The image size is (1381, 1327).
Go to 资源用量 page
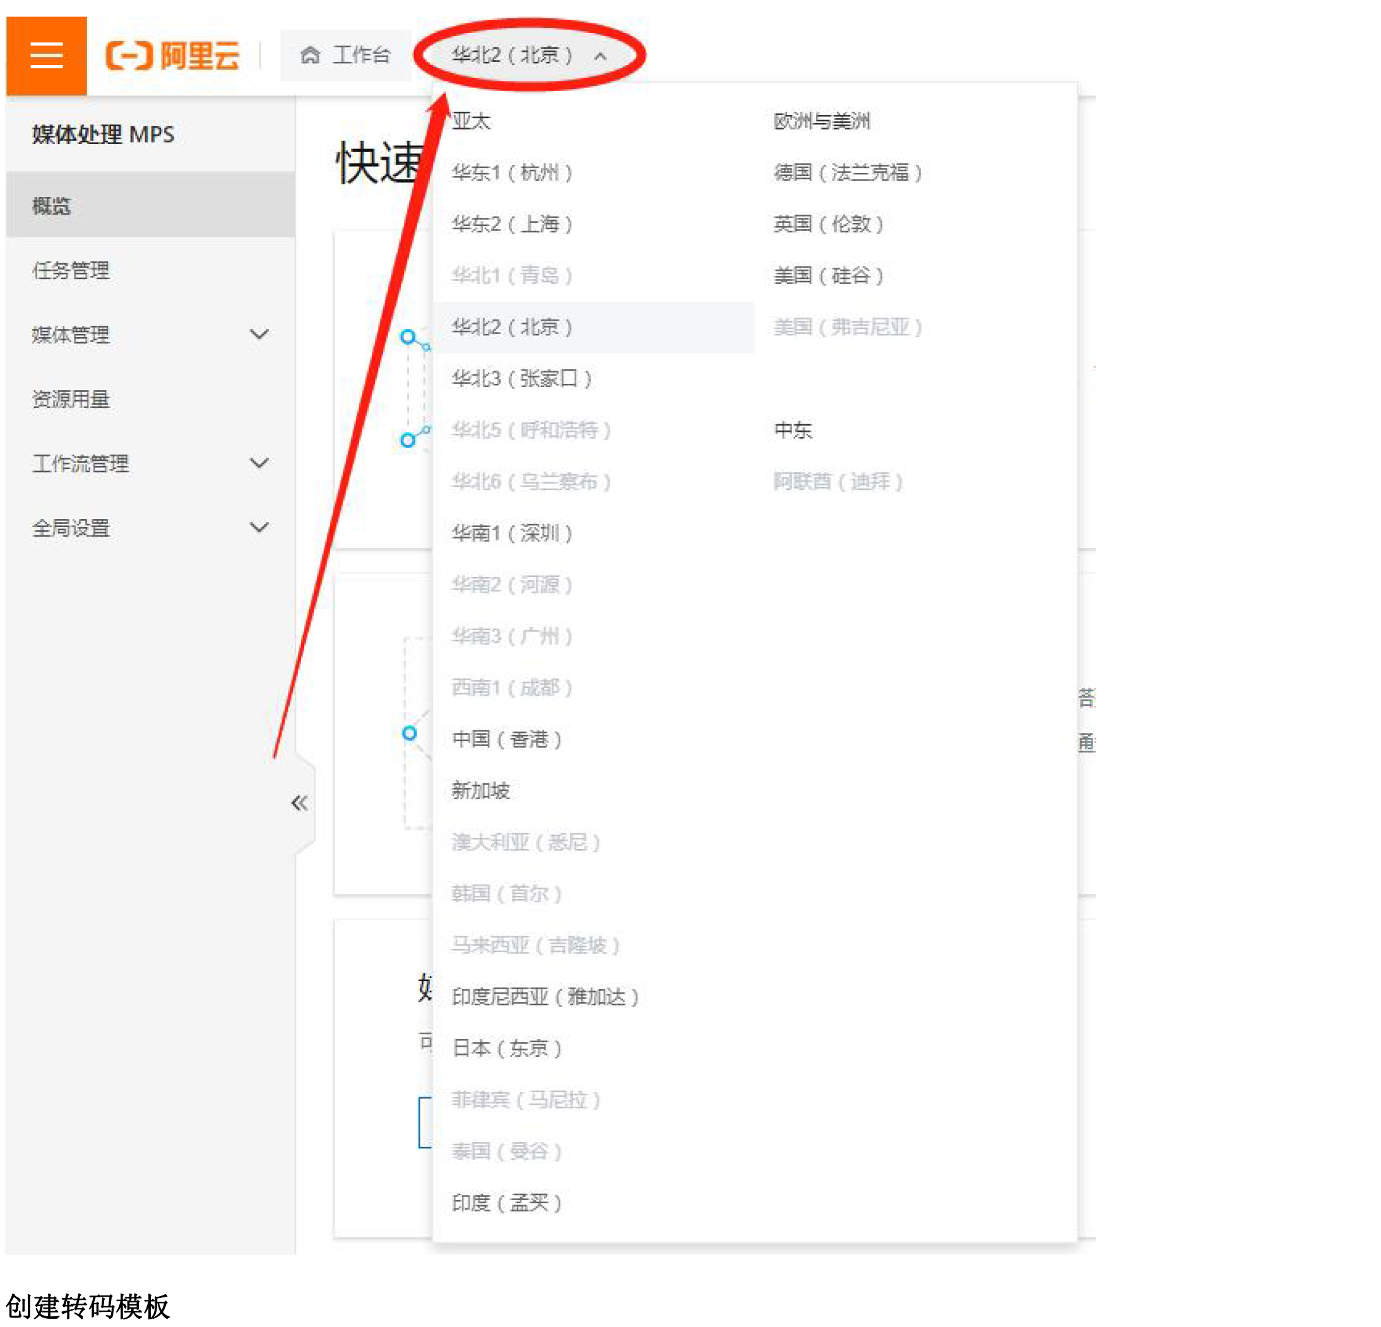71,399
